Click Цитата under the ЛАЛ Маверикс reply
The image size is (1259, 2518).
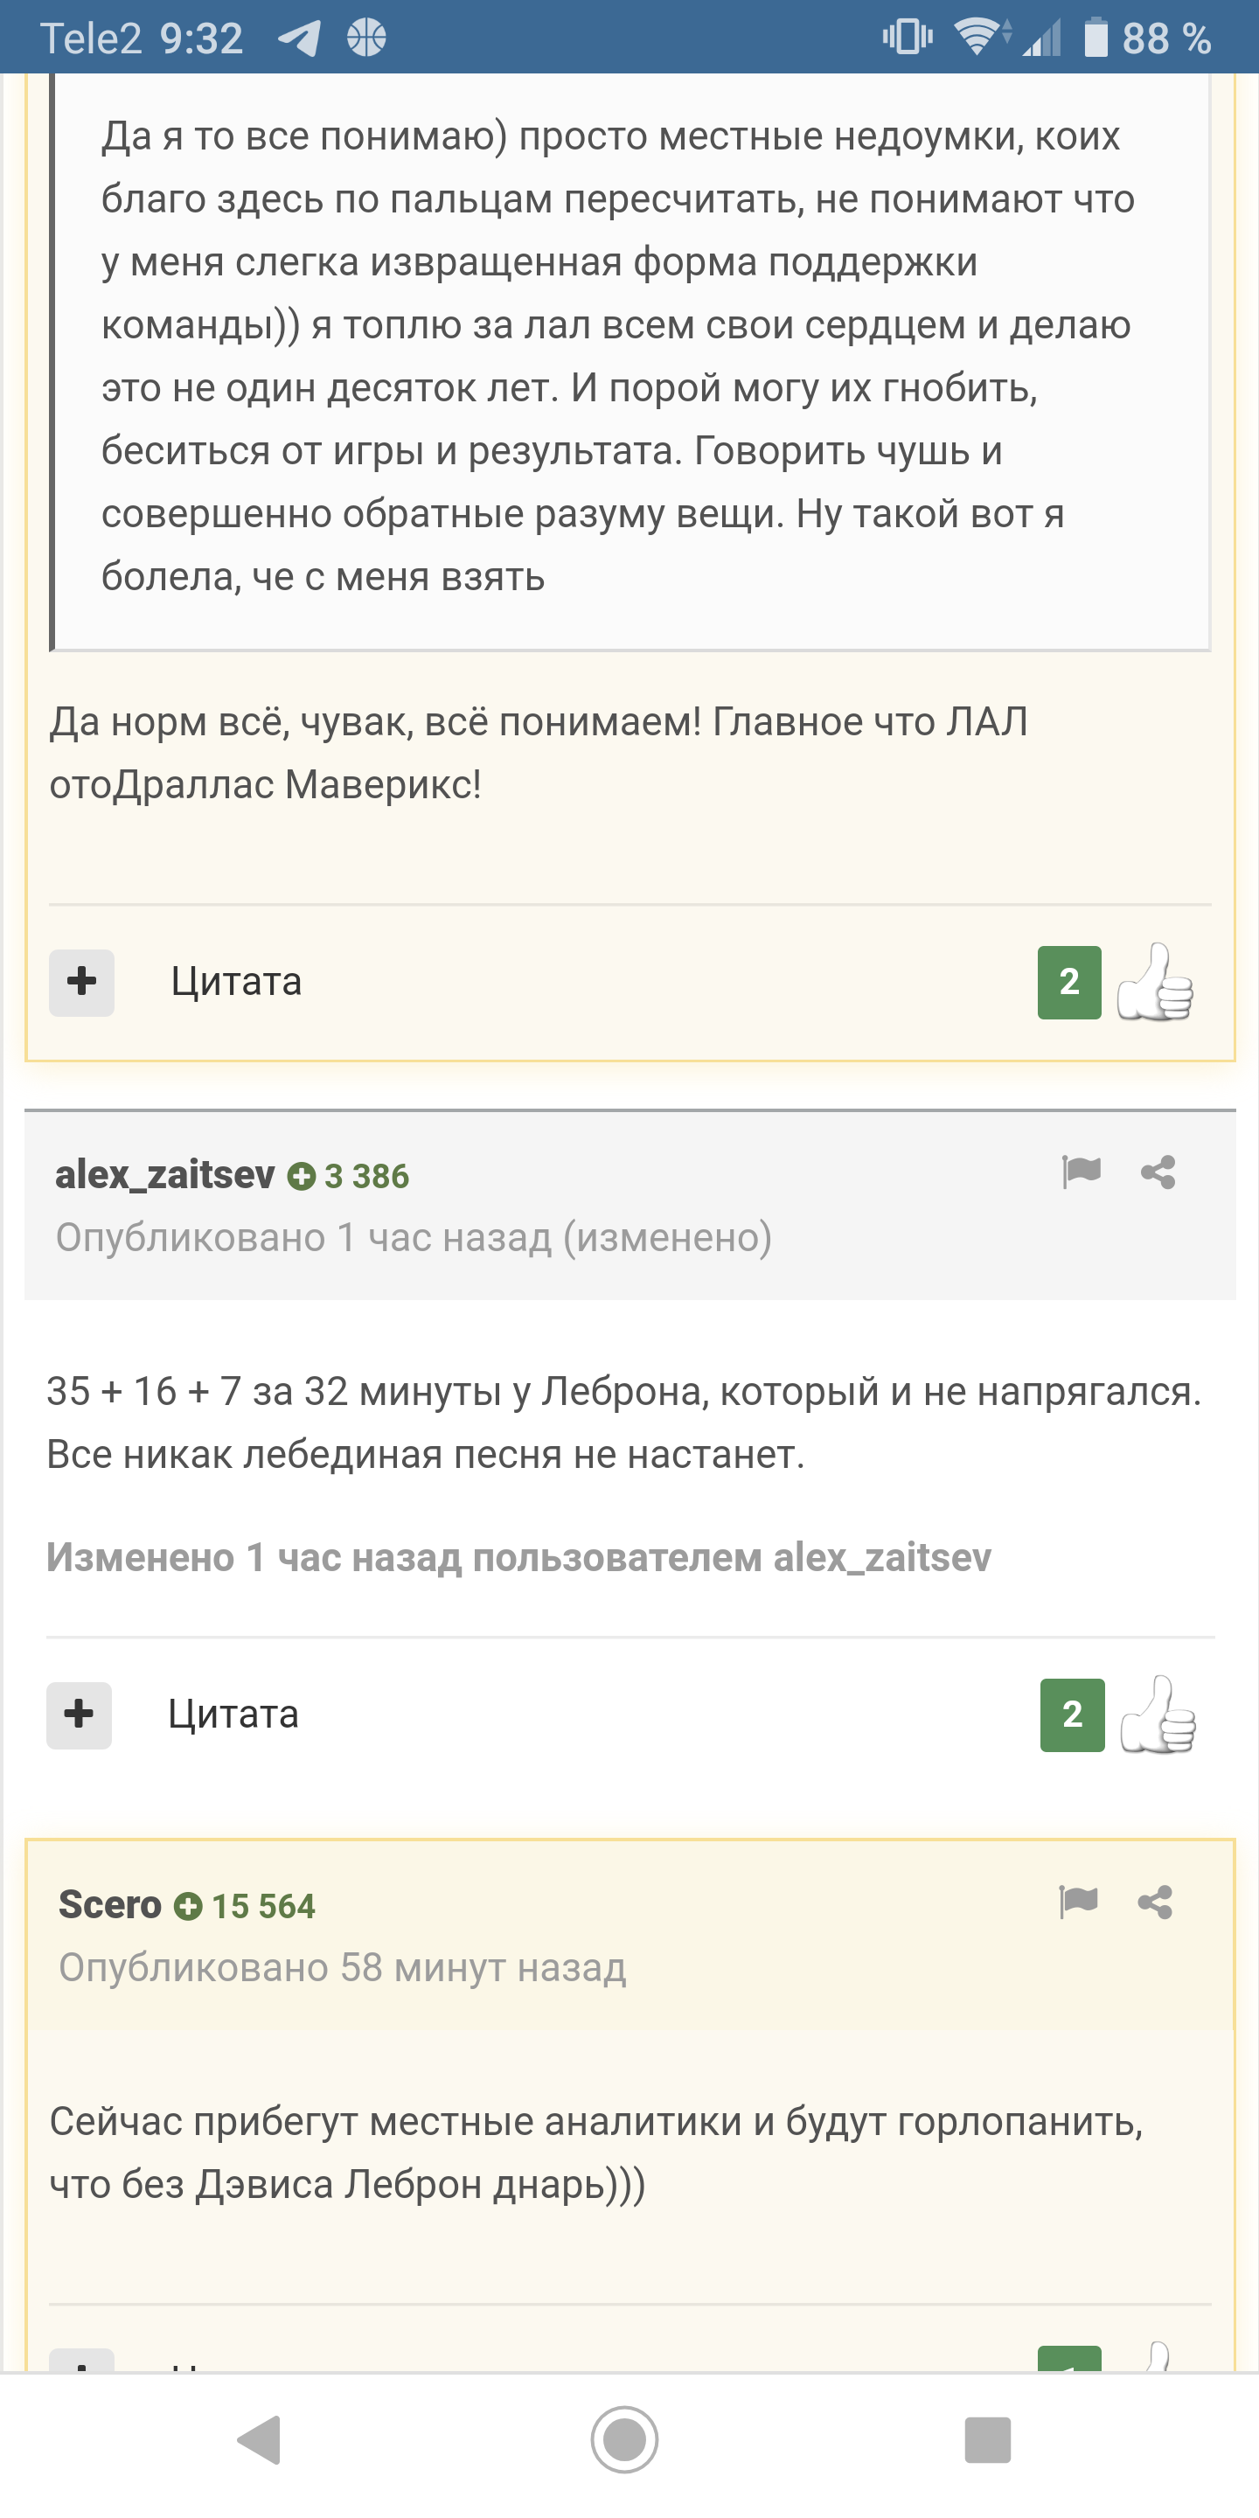click(x=237, y=981)
